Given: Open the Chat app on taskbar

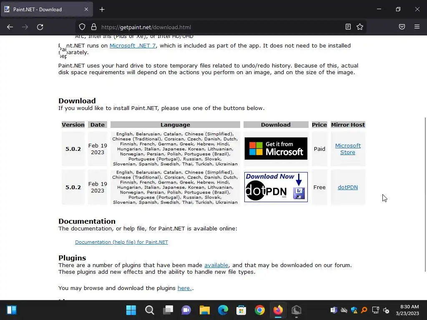Looking at the screenshot, I should 186,310.
